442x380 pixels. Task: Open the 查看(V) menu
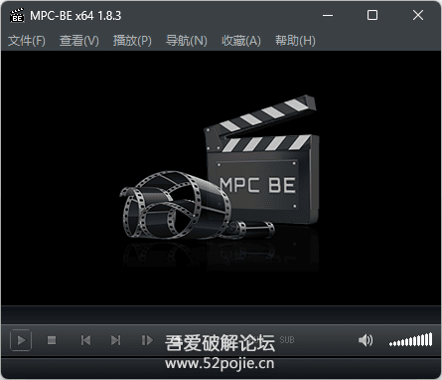79,41
